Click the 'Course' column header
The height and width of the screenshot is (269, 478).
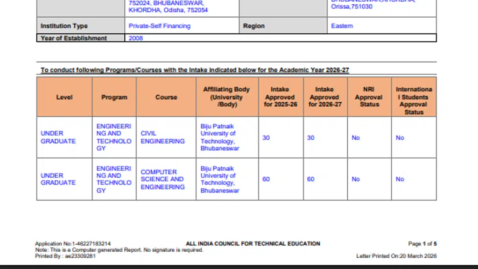(x=166, y=97)
